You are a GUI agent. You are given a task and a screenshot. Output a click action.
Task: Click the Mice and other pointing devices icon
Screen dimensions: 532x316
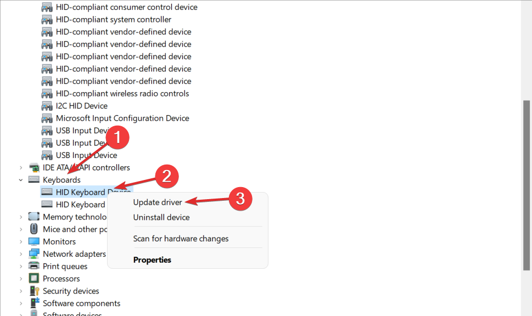pyautogui.click(x=34, y=229)
